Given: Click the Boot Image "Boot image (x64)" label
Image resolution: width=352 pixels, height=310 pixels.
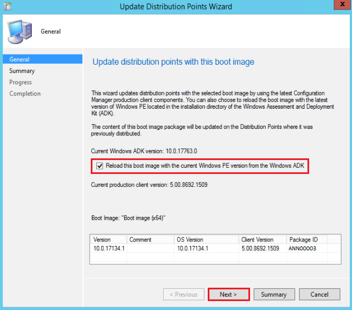Looking at the screenshot, I should pos(128,218).
